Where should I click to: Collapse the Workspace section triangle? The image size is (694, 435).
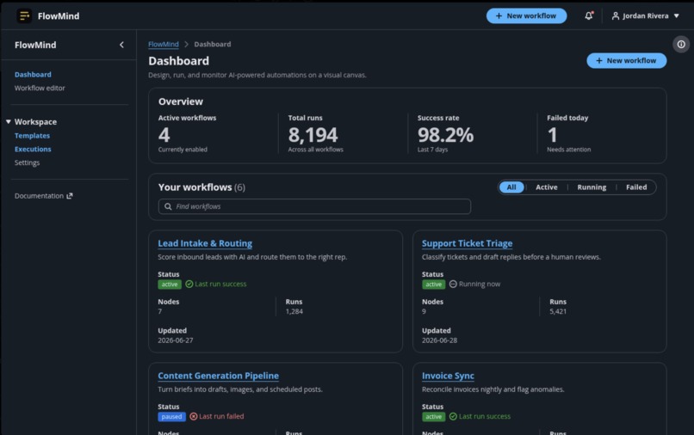(9, 121)
